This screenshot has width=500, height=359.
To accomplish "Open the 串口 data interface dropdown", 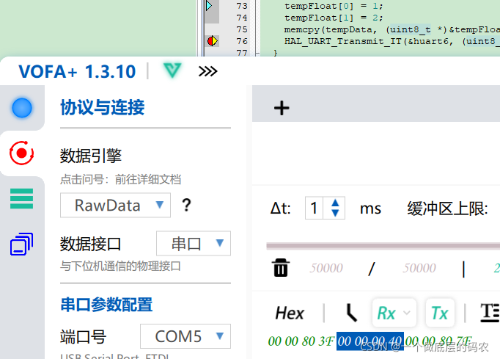I will [194, 244].
